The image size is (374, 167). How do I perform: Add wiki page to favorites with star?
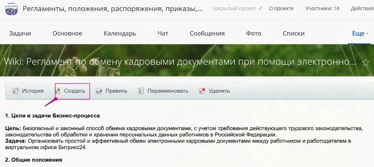365,63
